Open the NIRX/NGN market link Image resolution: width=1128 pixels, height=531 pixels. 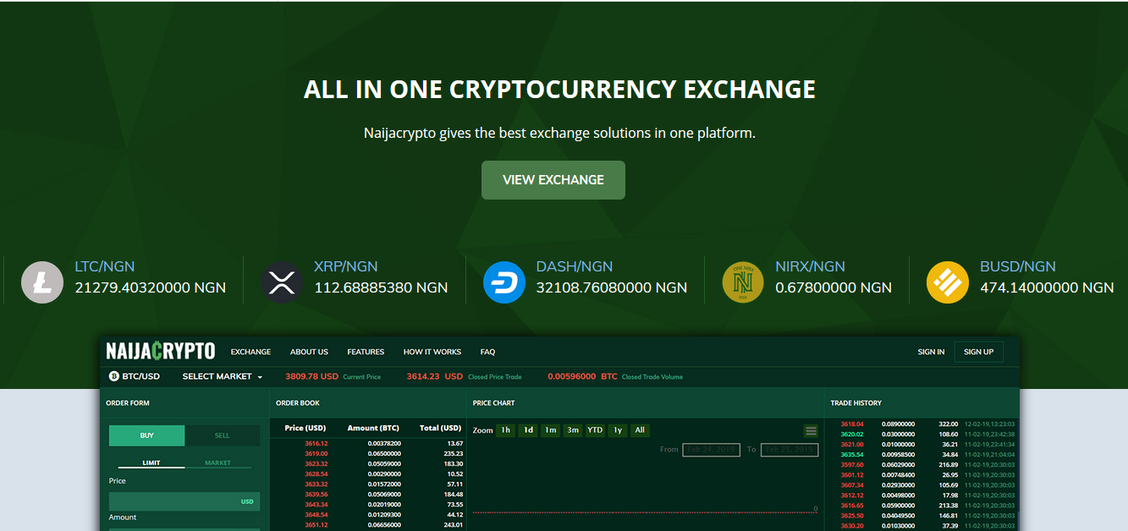[810, 266]
